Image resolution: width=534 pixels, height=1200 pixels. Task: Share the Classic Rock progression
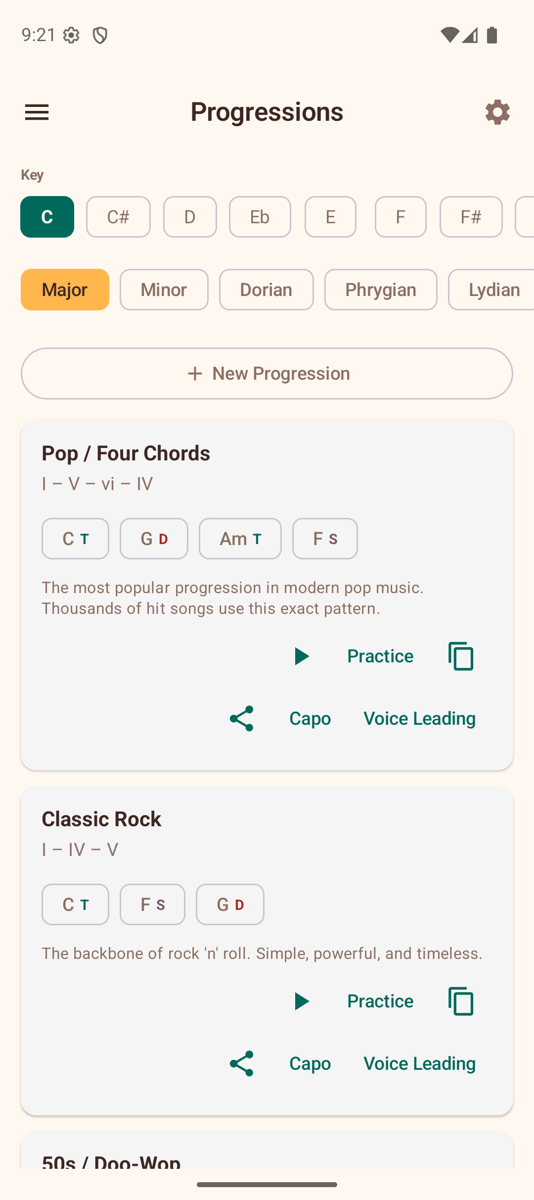click(241, 1063)
